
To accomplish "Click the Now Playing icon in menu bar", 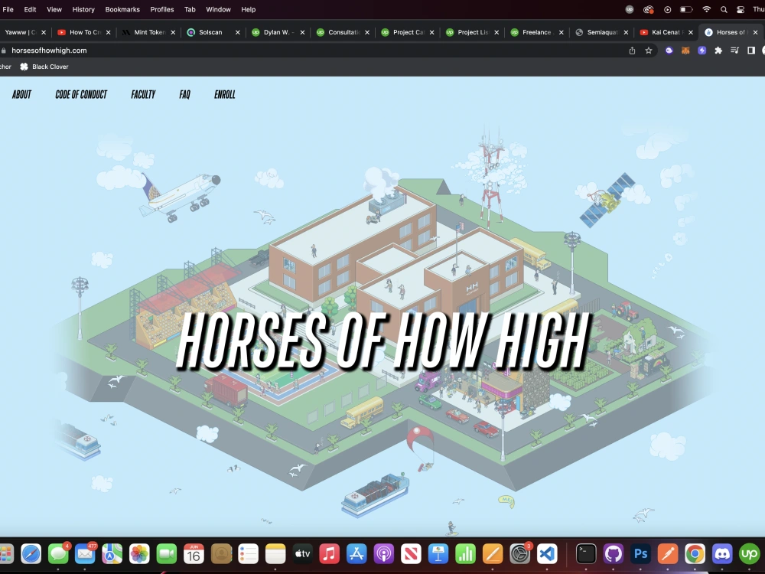I will pos(667,9).
